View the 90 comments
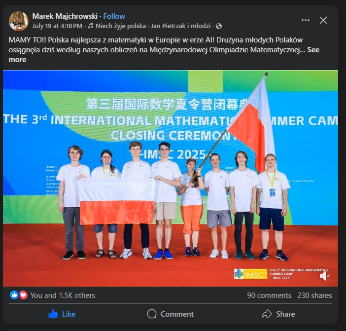 (269, 295)
